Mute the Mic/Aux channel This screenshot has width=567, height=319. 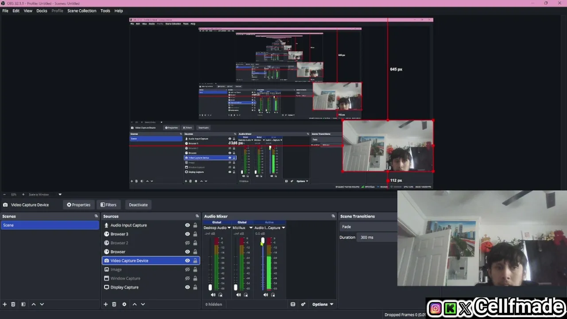coord(238,295)
